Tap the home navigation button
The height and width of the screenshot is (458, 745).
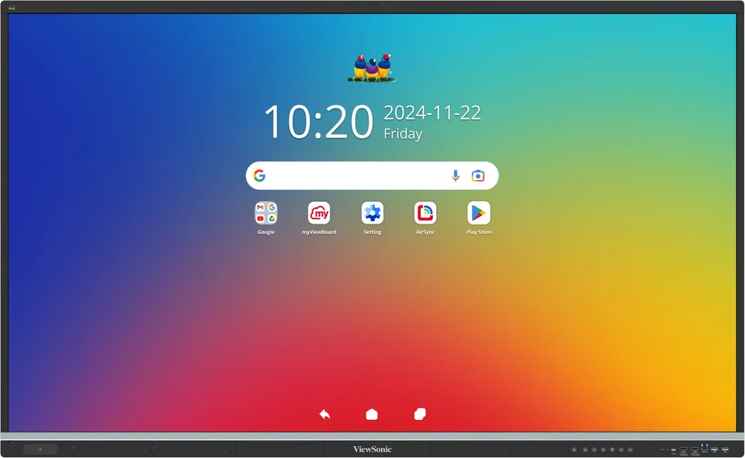pos(372,414)
